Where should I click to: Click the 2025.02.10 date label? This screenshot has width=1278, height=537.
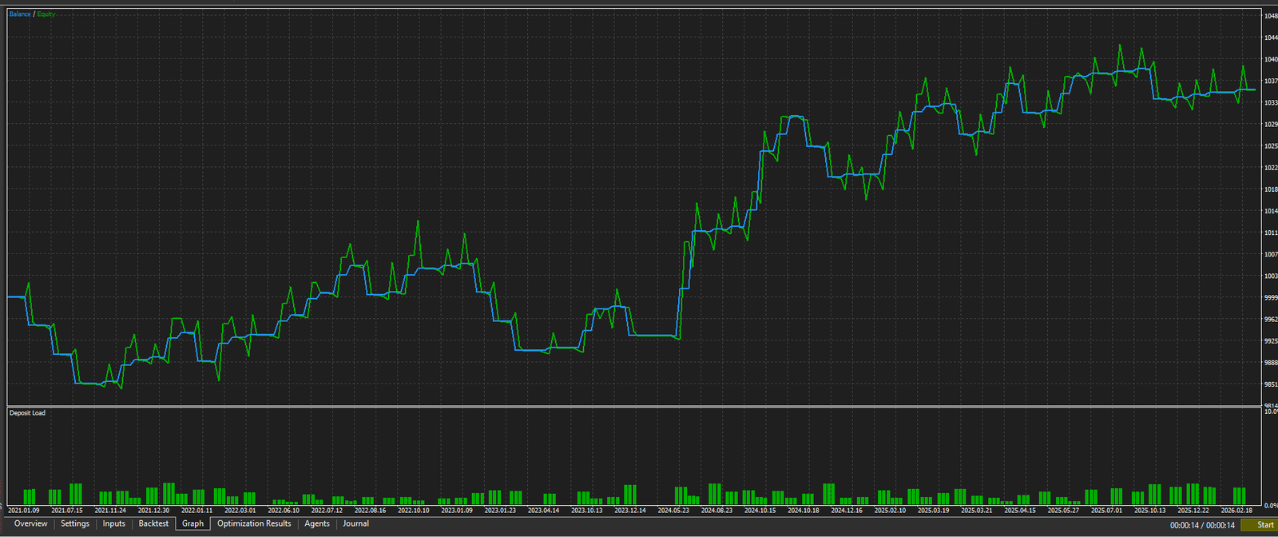[890, 510]
